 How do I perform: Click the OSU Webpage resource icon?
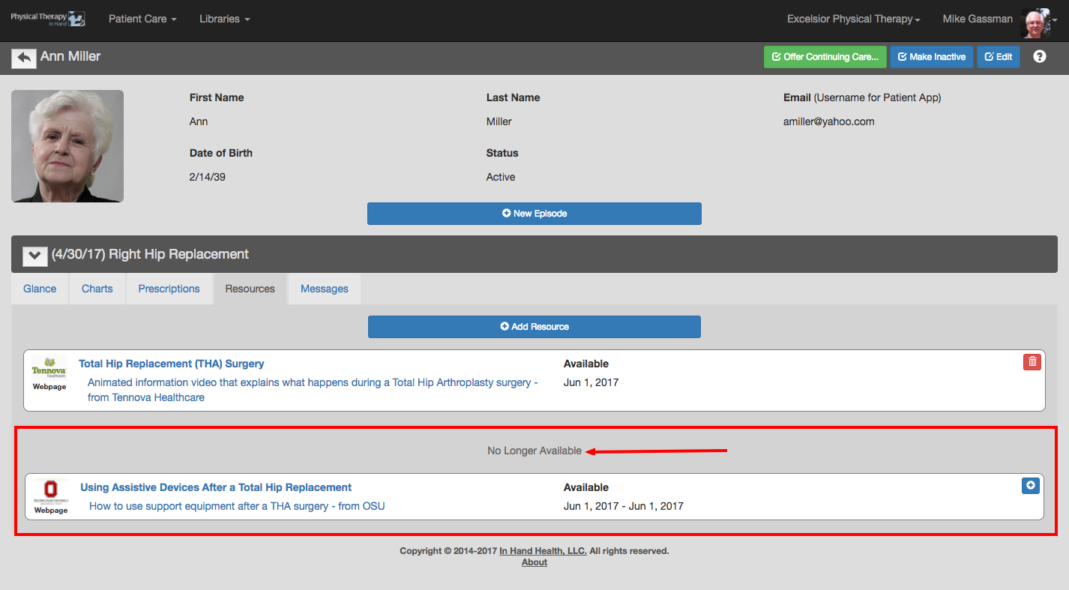point(51,497)
